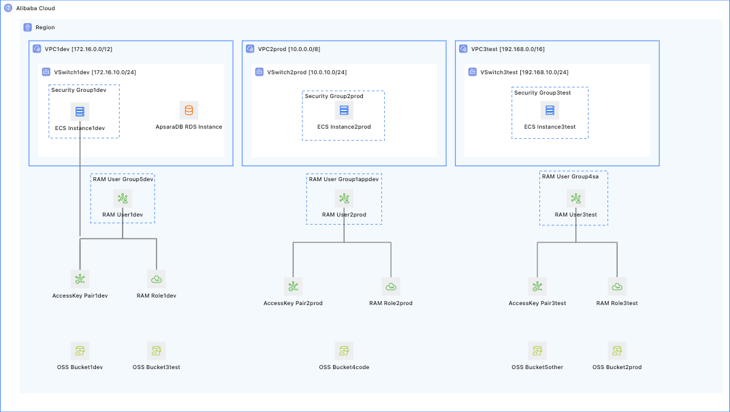
Task: Click the 'VSwitch2prod [10.0.10.0/24]' label
Action: (307, 72)
